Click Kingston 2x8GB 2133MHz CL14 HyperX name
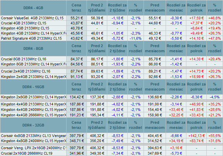Image resolution: width=223 pixels, height=156 pixels. (x=34, y=97)
